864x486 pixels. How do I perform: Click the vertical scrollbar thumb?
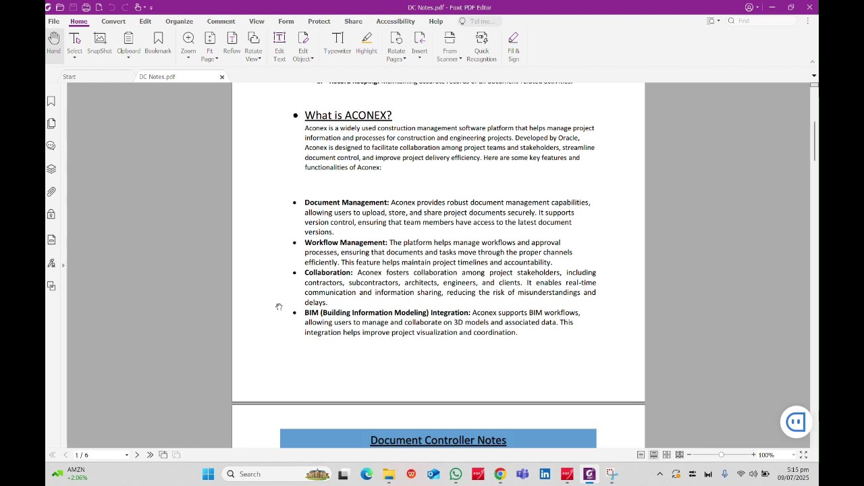coord(815,142)
